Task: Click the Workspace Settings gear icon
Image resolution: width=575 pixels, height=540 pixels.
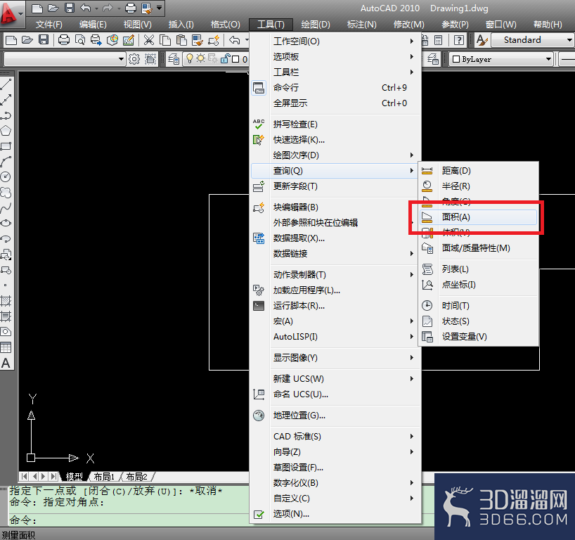Action: tap(134, 59)
